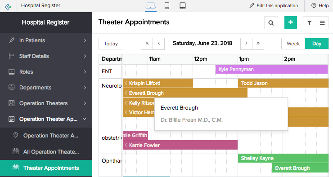The image size is (333, 177).
Task: Click the Help question mark icon
Action: 314,5
